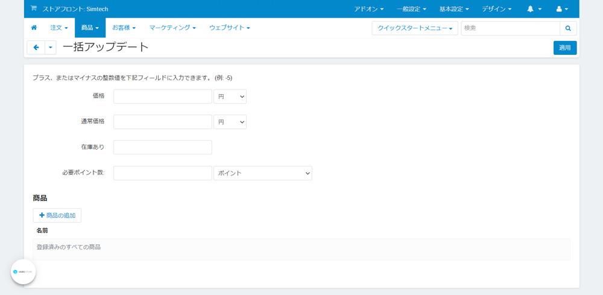Image resolution: width=603 pixels, height=295 pixels.
Task: Open the notifications bell menu
Action: (x=534, y=9)
